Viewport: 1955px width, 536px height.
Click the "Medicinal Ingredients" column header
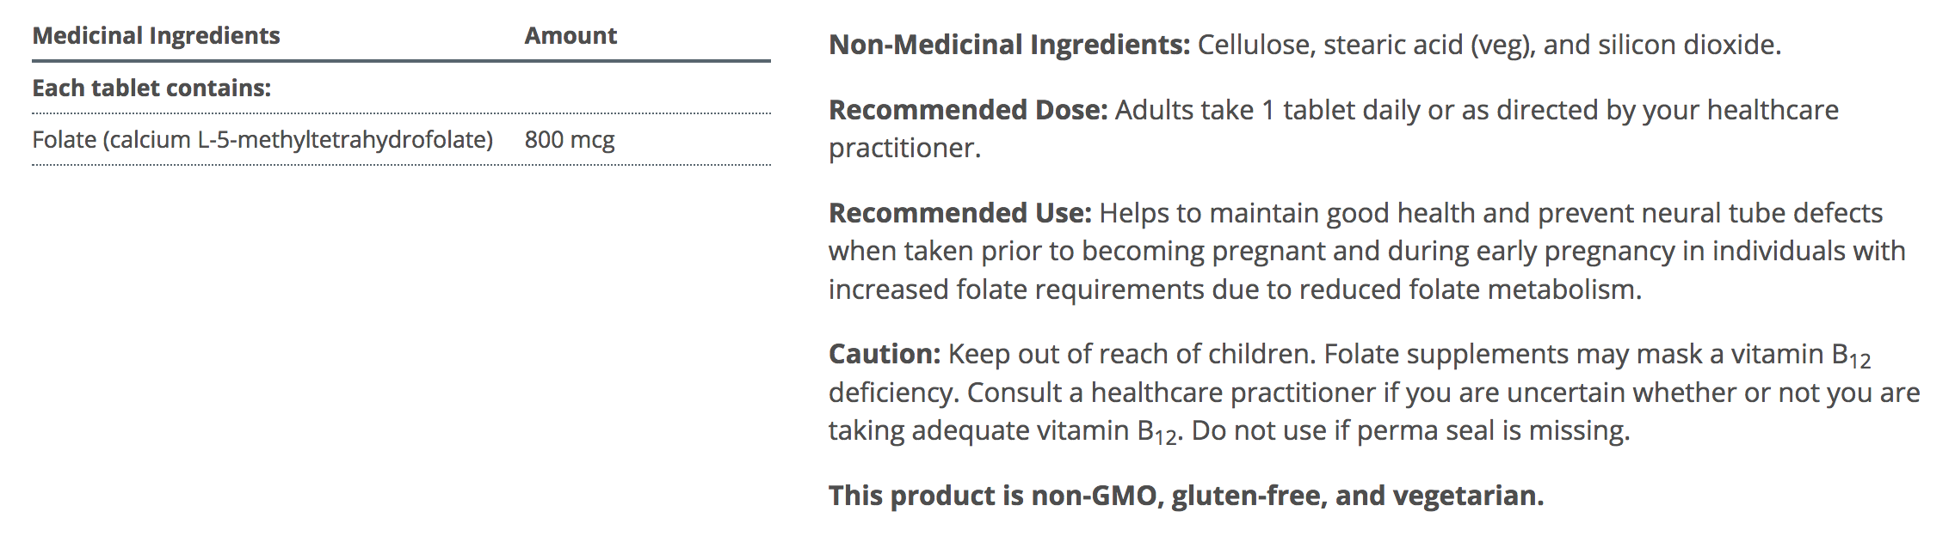[156, 36]
